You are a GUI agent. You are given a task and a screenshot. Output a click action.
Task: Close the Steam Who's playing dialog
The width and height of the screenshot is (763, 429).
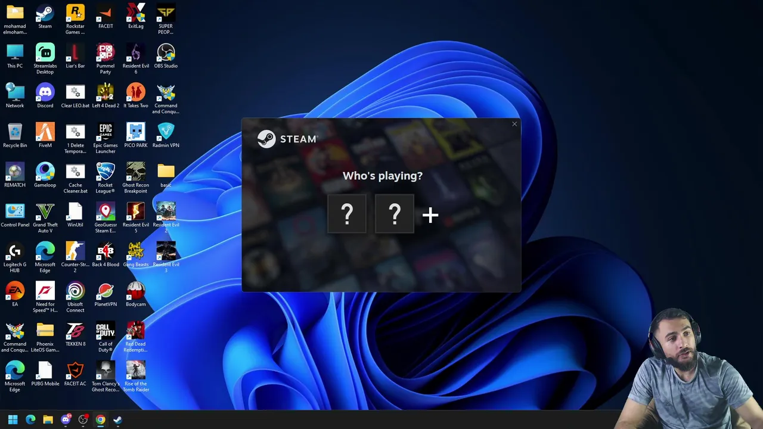[514, 124]
